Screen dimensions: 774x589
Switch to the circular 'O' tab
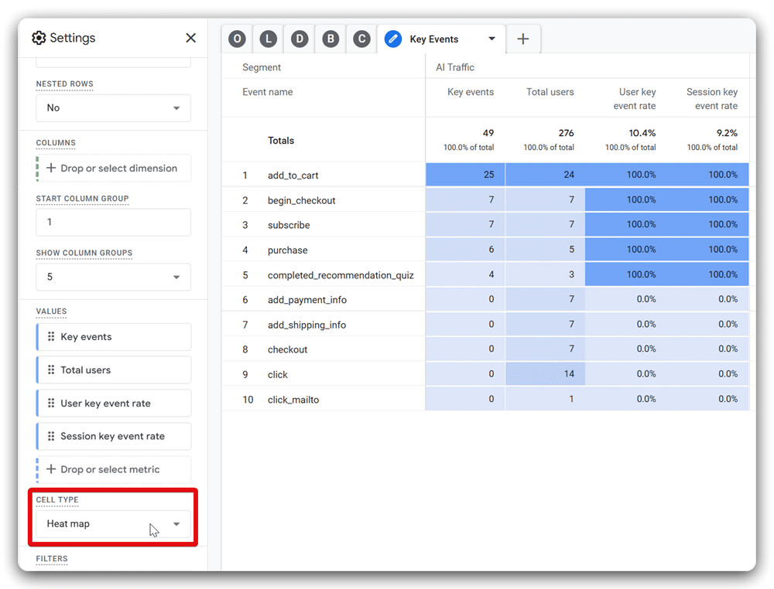[x=238, y=39]
